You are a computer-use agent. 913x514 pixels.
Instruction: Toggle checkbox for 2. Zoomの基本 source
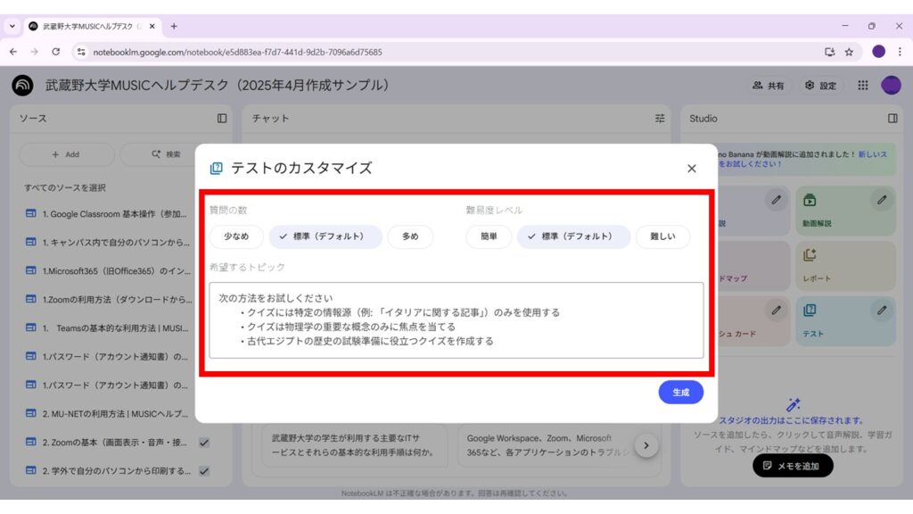coord(204,443)
